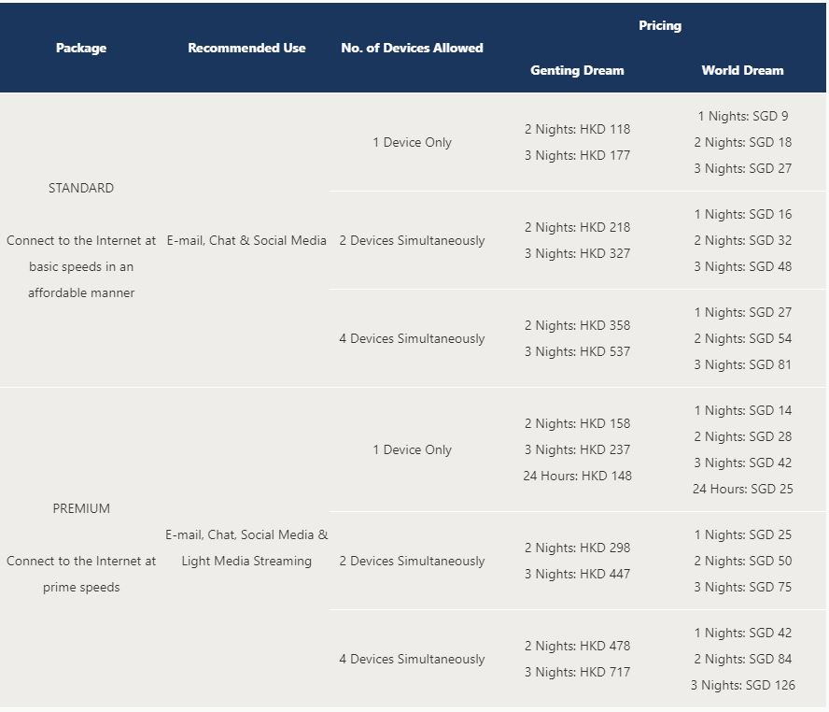The height and width of the screenshot is (712, 829).
Task: Select the 'basic speeds in an' description line
Action: pos(81,266)
